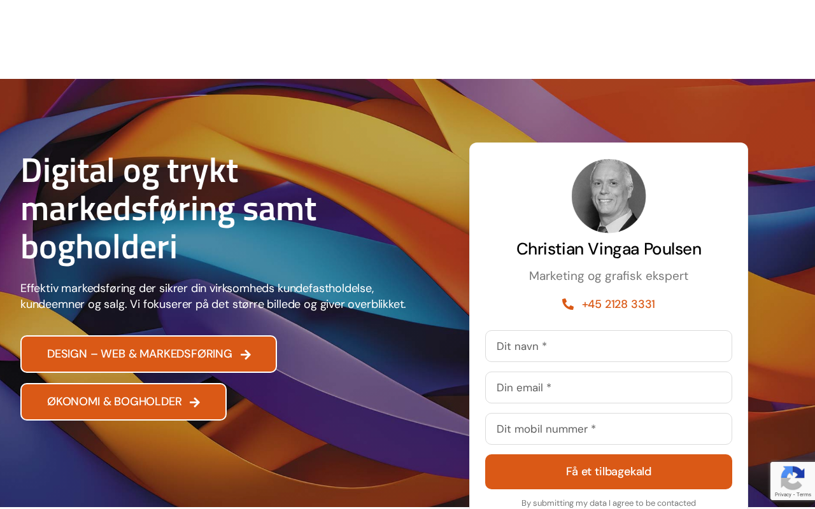
Task: Open the ØKONOMI & BOGHOLDER button
Action: pos(124,401)
